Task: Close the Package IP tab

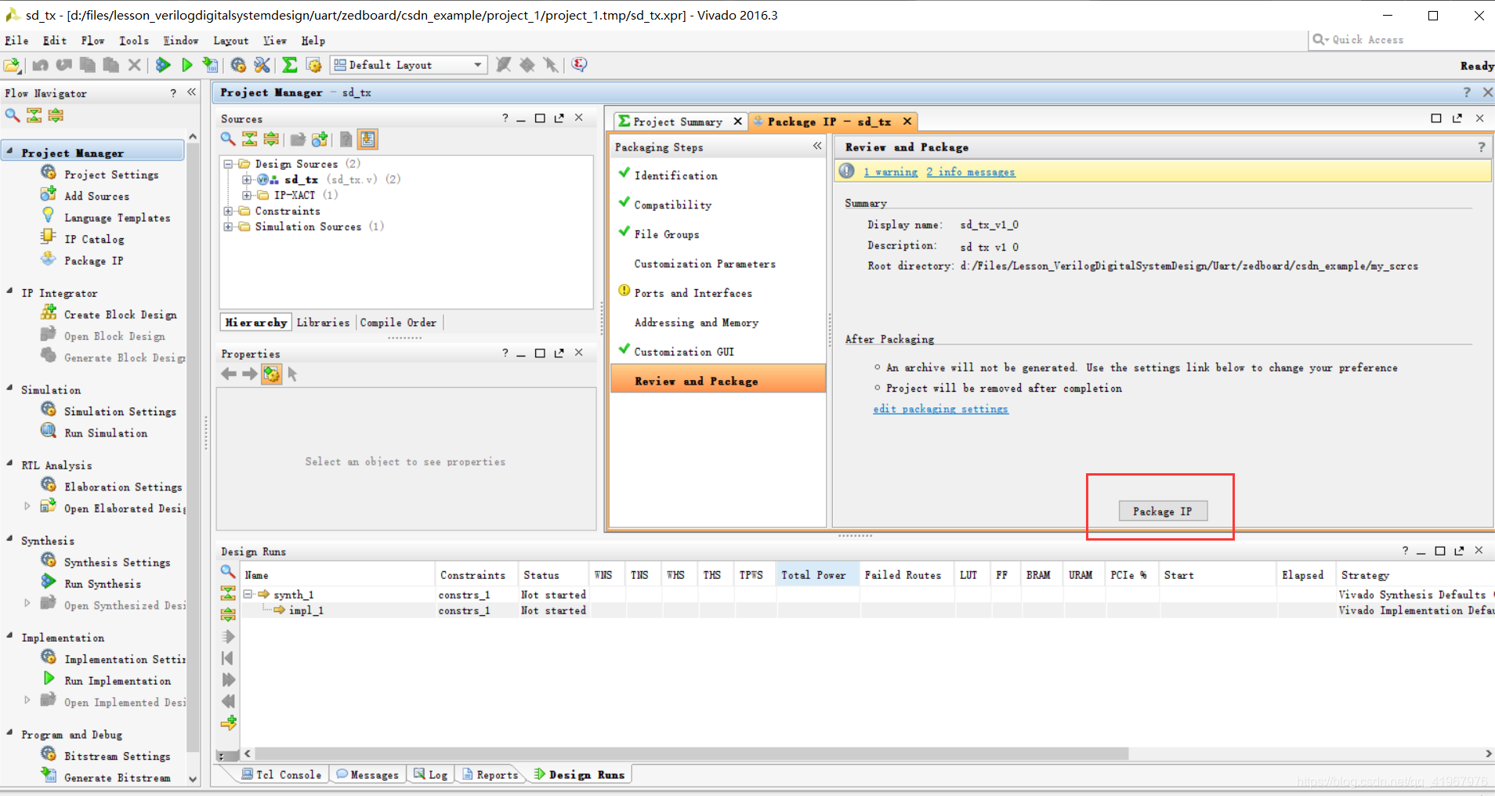Action: point(907,121)
